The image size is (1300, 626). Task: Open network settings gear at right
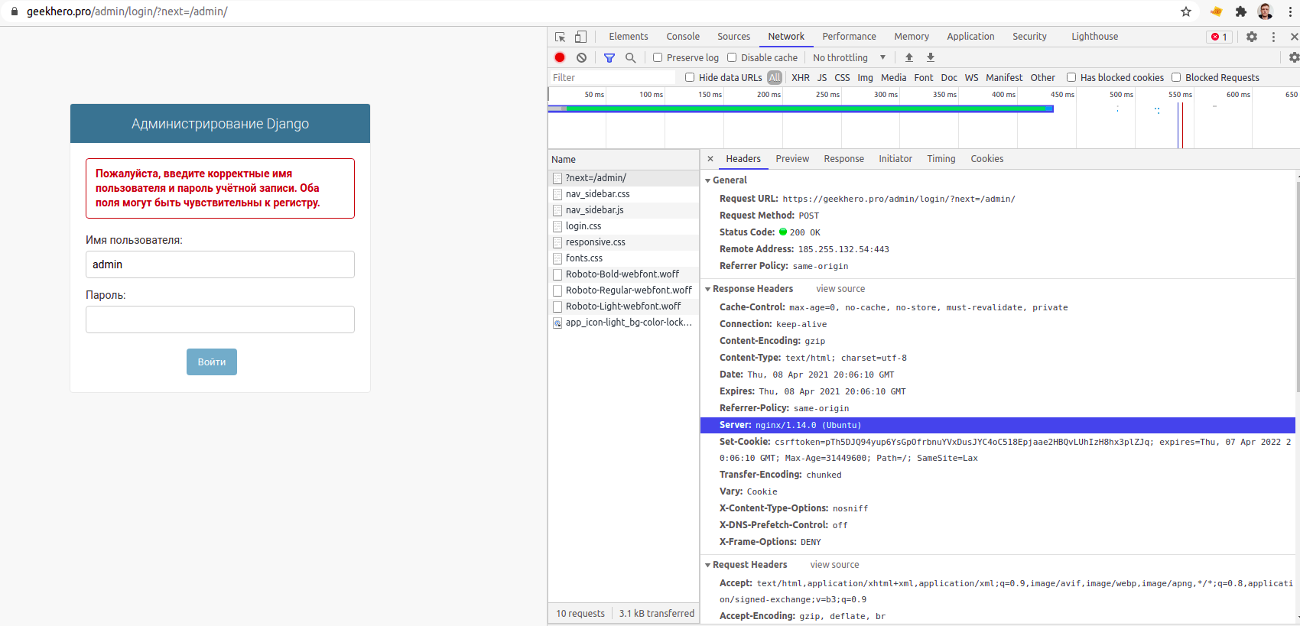(x=1294, y=57)
